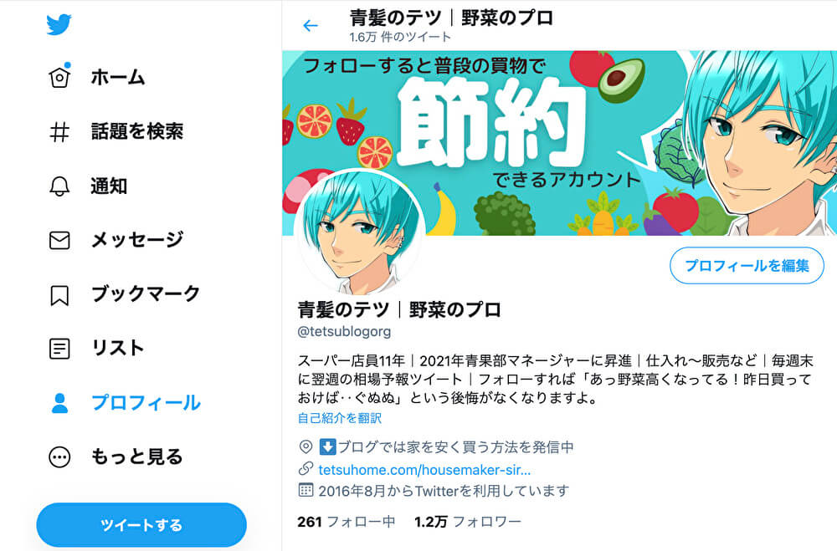This screenshot has width=837, height=551.
Task: Open the tetsuhome.com website link
Action: click(424, 470)
